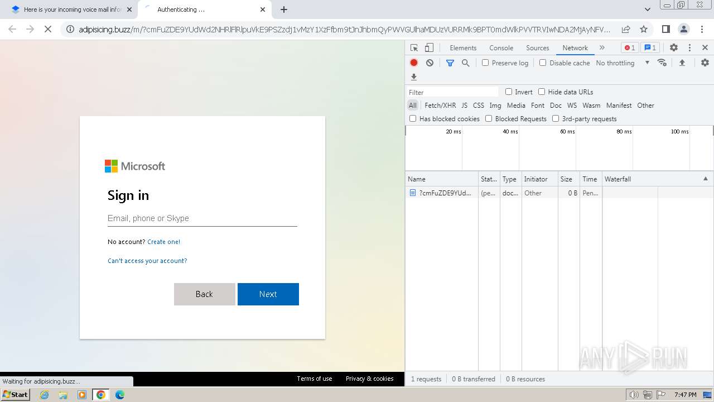Switch to the Elements tab
Viewport: 714px width, 402px height.
463,48
